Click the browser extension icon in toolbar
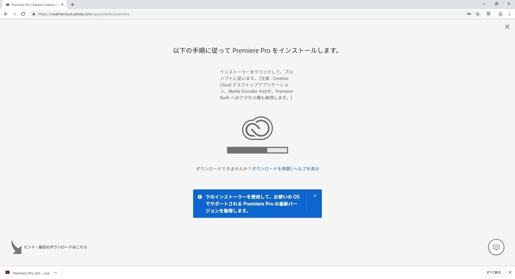The width and height of the screenshot is (515, 279). point(488,14)
